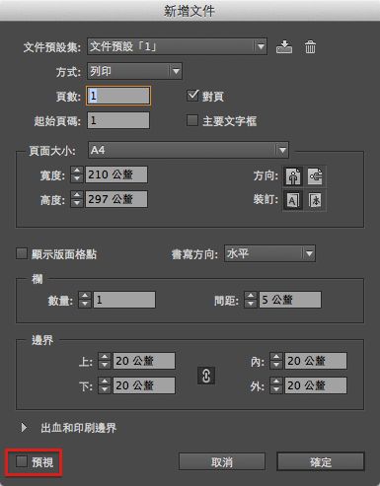Select left-to-right binding icon
The image size is (380, 486).
pos(292,200)
